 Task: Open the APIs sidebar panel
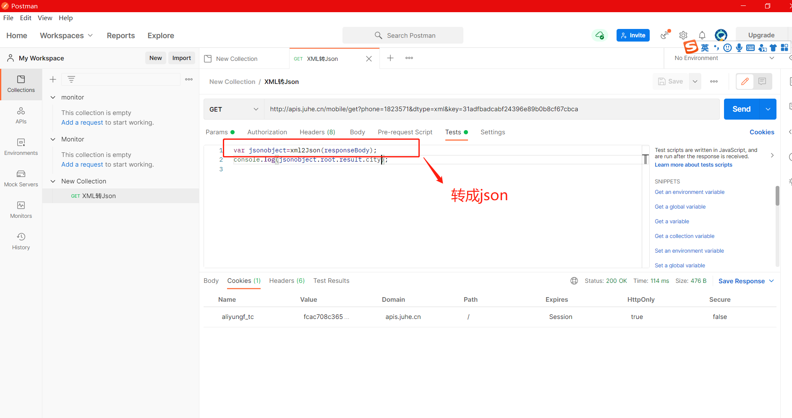coord(21,116)
